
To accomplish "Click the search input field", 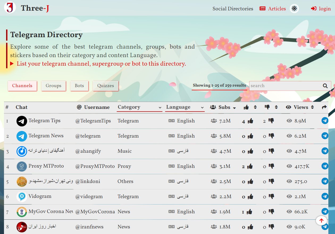I will click(x=284, y=86).
